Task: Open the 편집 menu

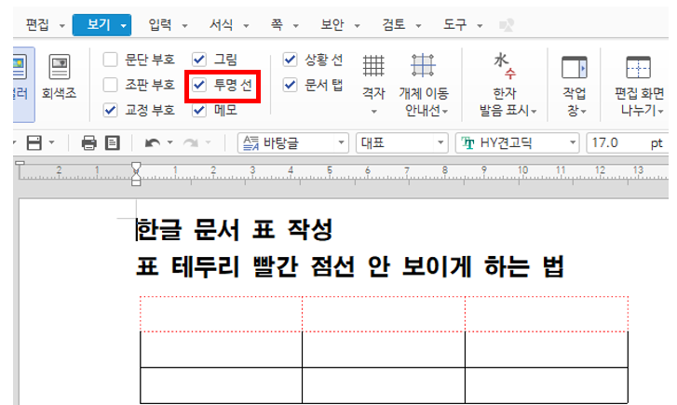Action: [37, 25]
